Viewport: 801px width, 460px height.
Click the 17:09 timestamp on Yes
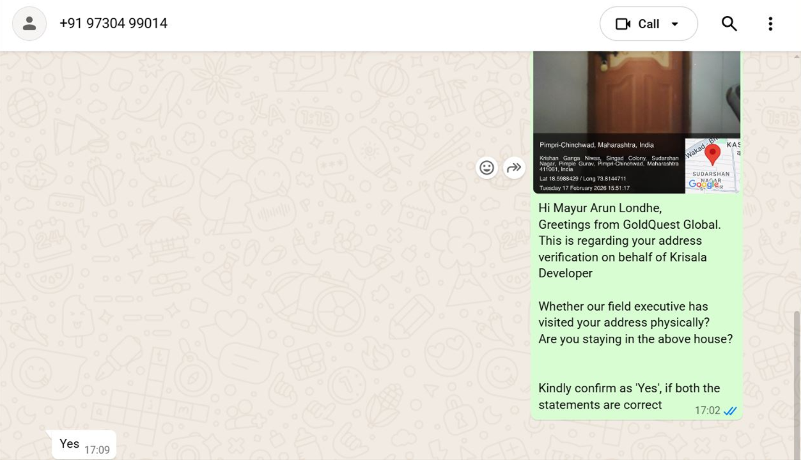click(x=97, y=450)
